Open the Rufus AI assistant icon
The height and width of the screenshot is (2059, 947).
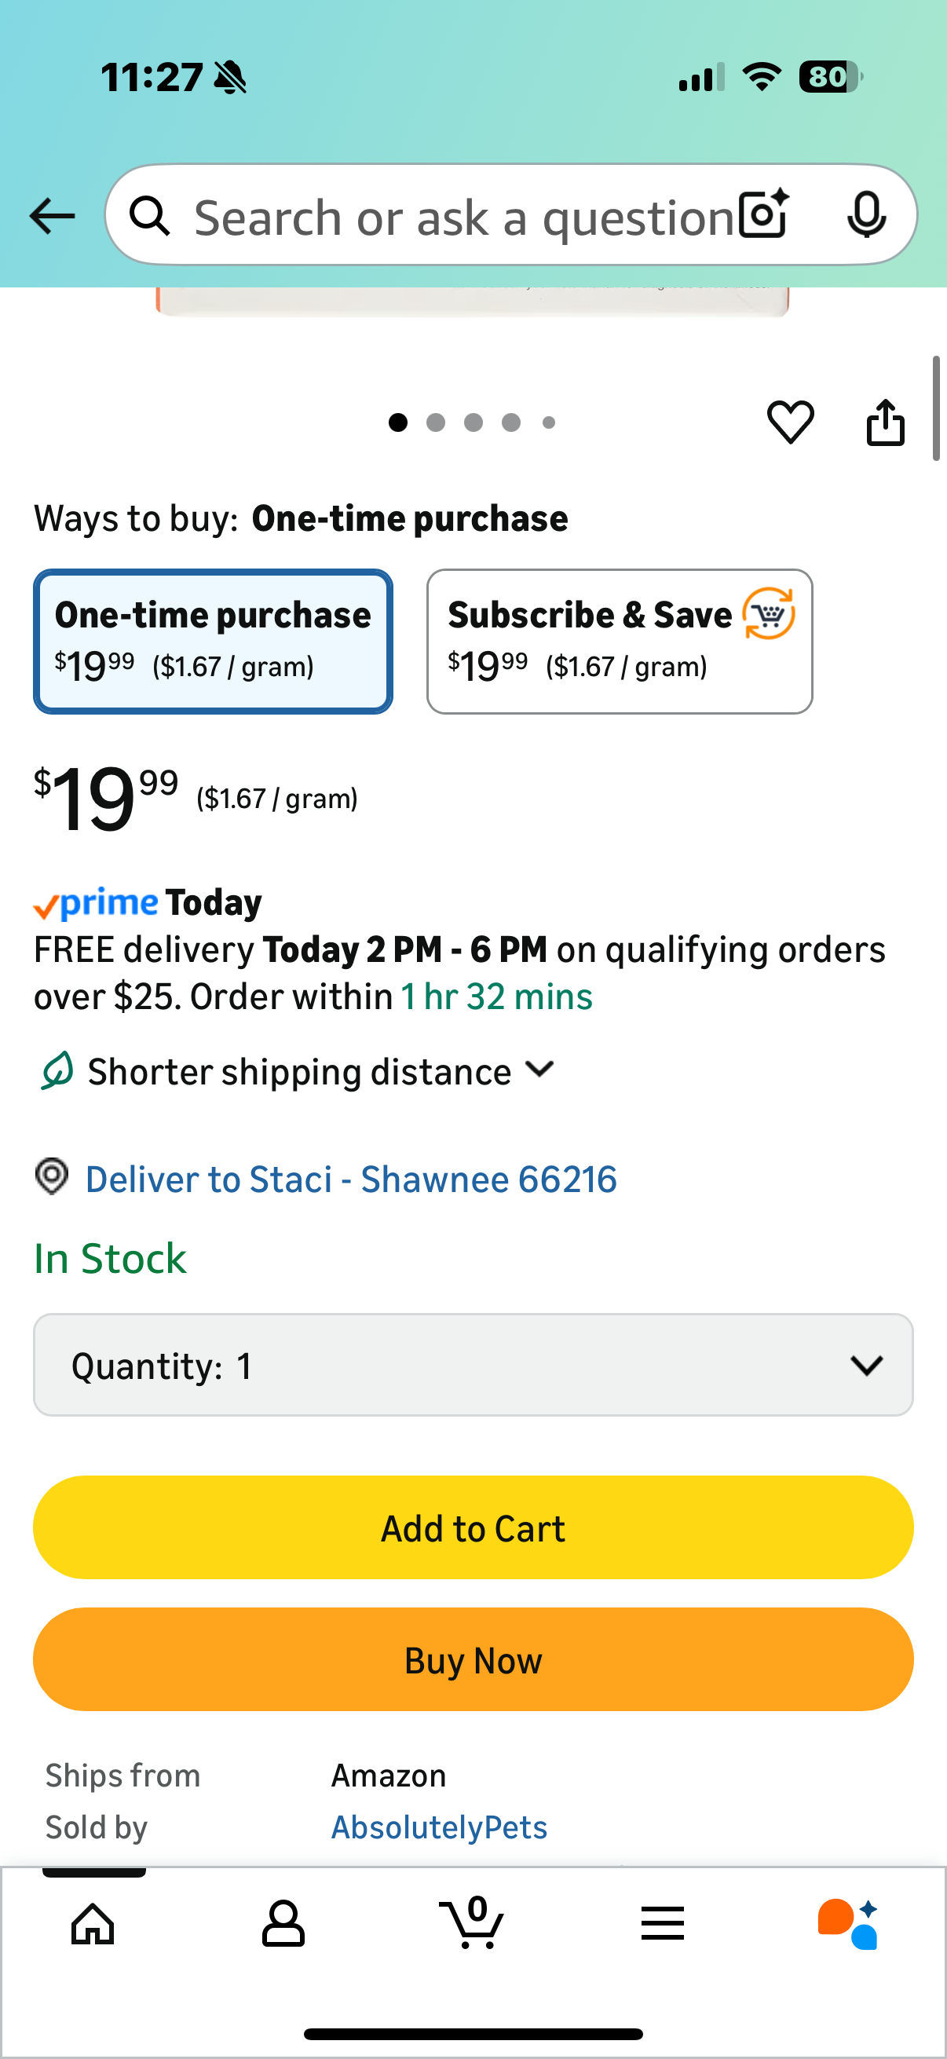point(848,1923)
